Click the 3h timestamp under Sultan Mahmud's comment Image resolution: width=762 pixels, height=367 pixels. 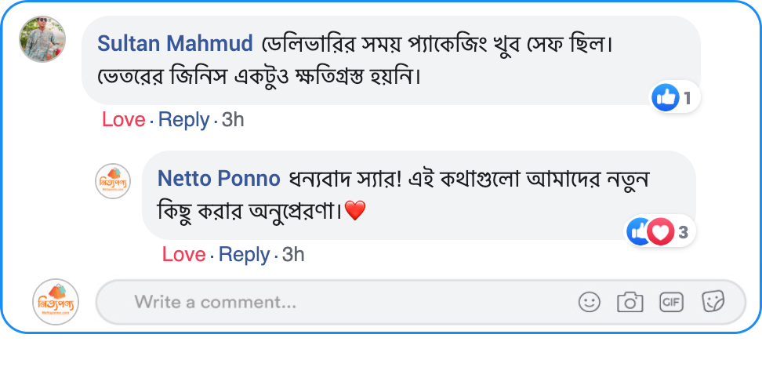233,120
